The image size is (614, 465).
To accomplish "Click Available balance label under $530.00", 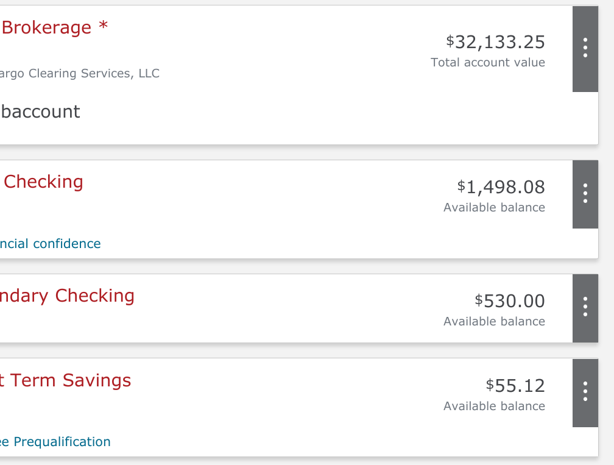I will point(494,321).
